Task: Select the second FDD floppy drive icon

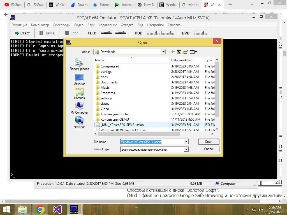Action: click(121, 33)
